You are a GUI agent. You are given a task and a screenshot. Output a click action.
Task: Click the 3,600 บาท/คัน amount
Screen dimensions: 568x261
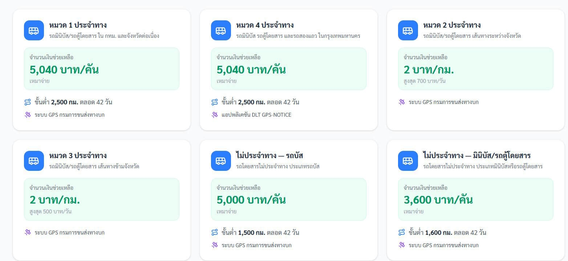click(438, 200)
